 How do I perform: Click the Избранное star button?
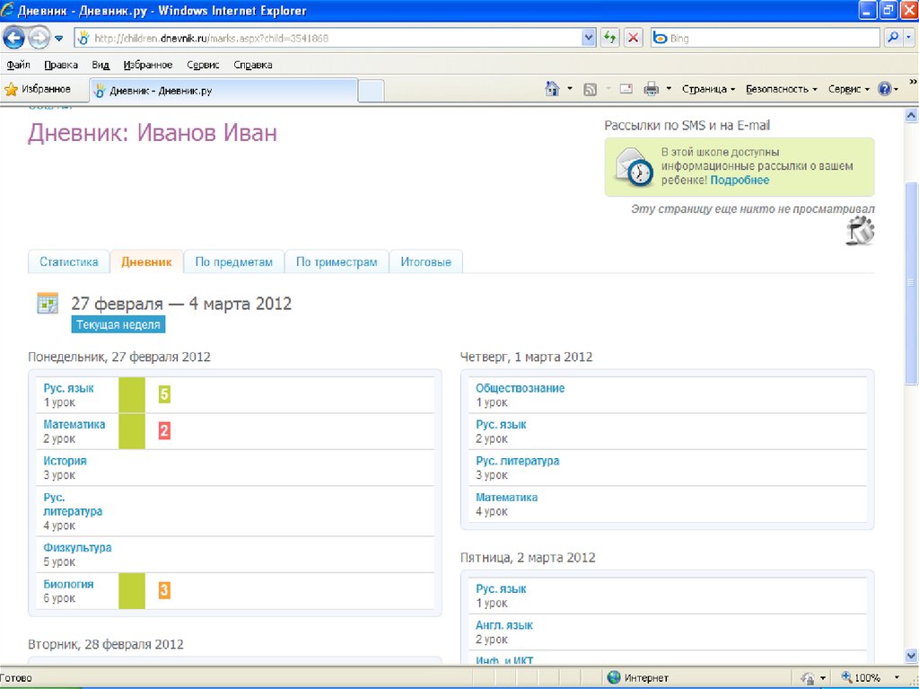38,89
